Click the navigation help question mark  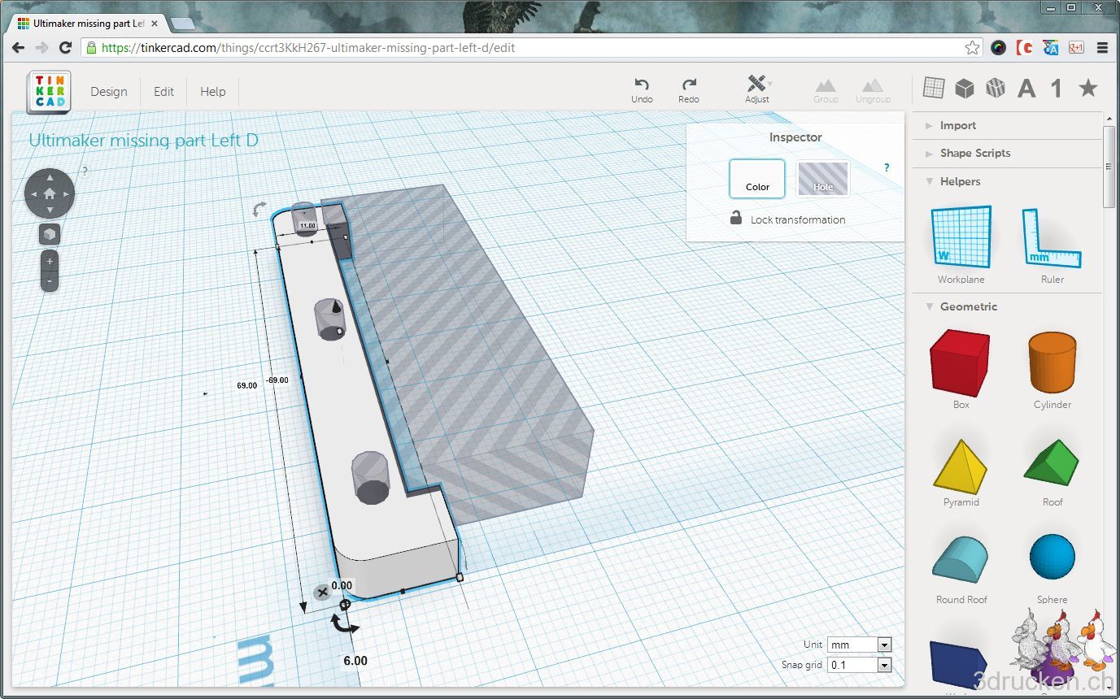[85, 171]
